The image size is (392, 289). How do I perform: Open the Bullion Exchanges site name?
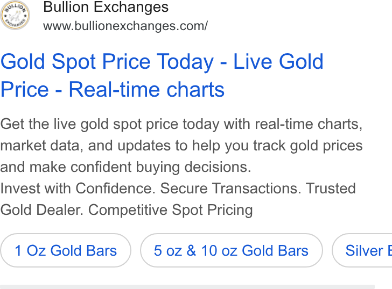[106, 7]
